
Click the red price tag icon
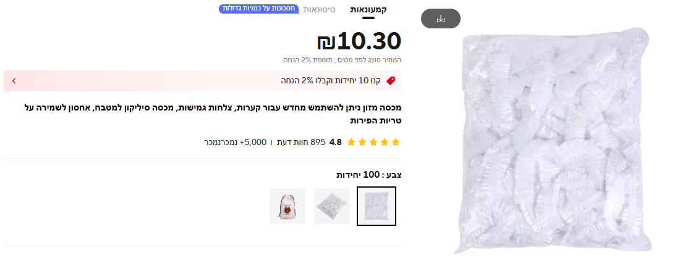point(391,81)
